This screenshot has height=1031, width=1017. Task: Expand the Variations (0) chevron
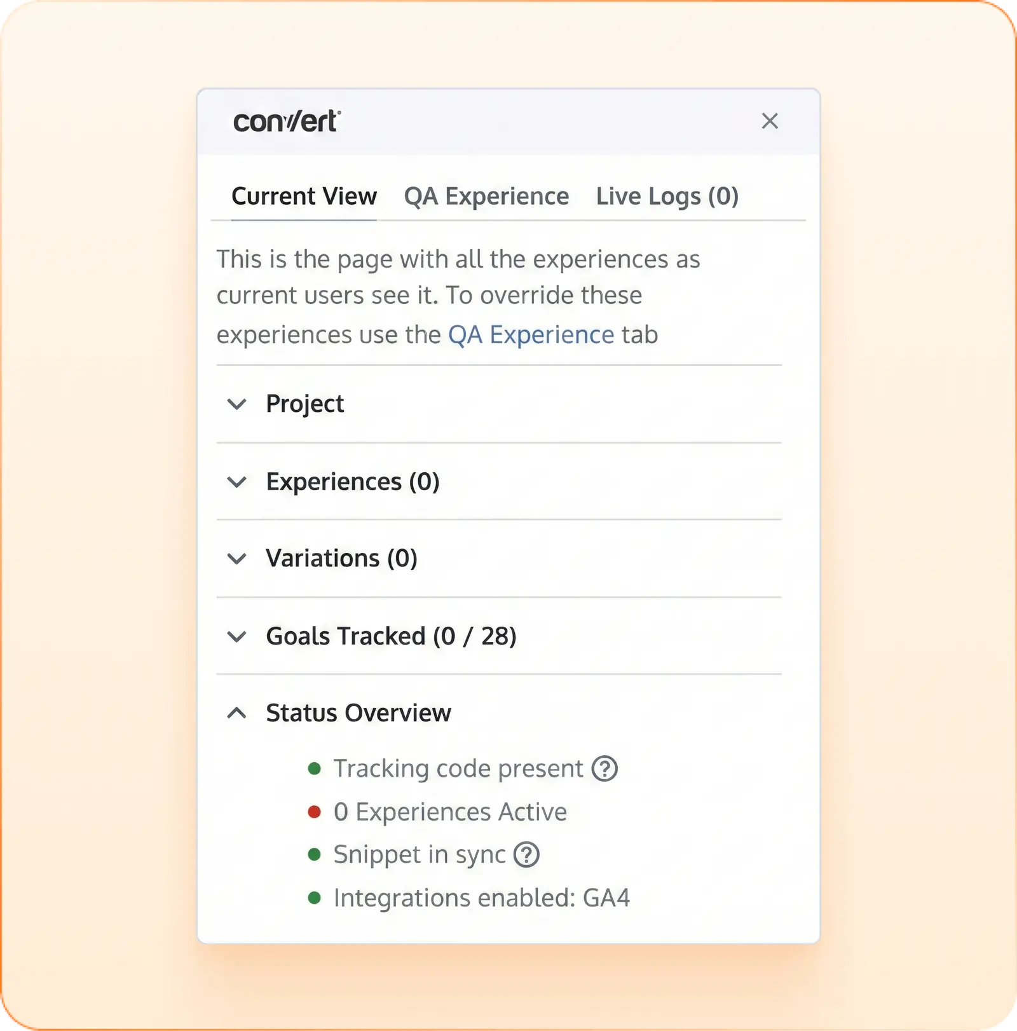click(237, 559)
